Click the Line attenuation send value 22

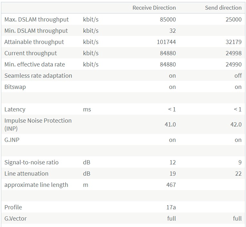238,174
